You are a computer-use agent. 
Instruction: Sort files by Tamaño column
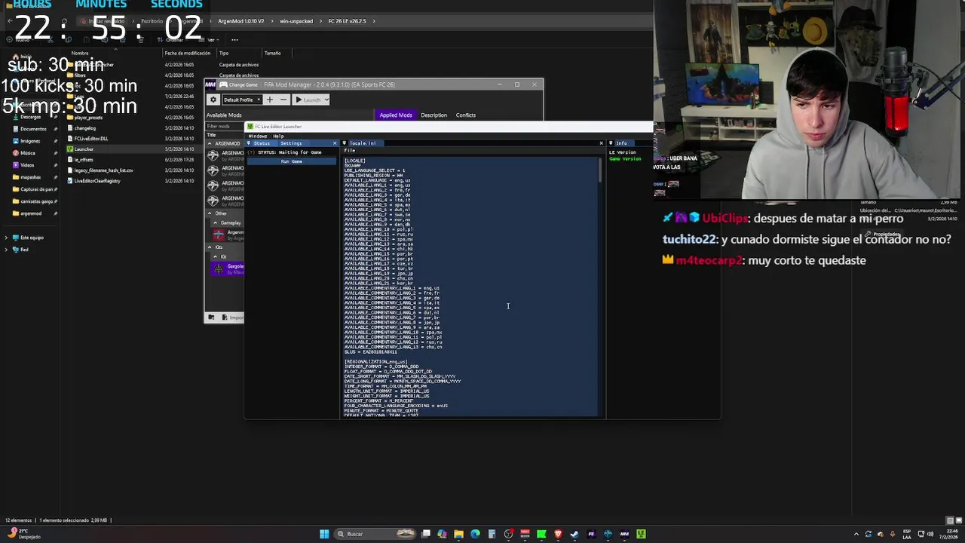coord(272,54)
